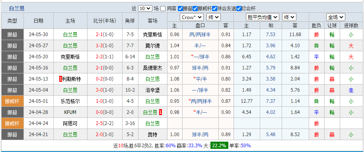Click away team 桑德菲杰
Image resolution: width=364 pixels, height=152 pixels.
pyautogui.click(x=152, y=68)
